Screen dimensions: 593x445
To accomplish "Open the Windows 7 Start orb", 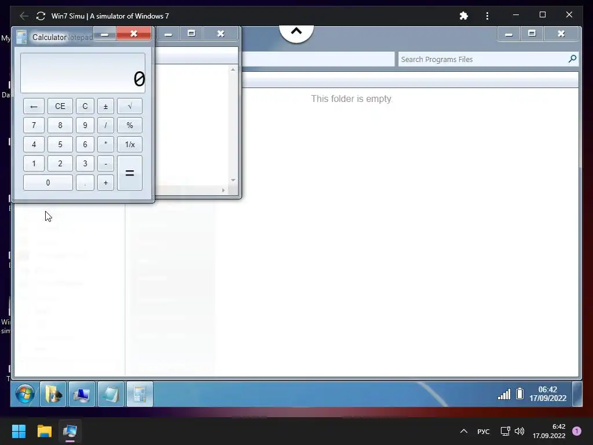I will point(25,394).
